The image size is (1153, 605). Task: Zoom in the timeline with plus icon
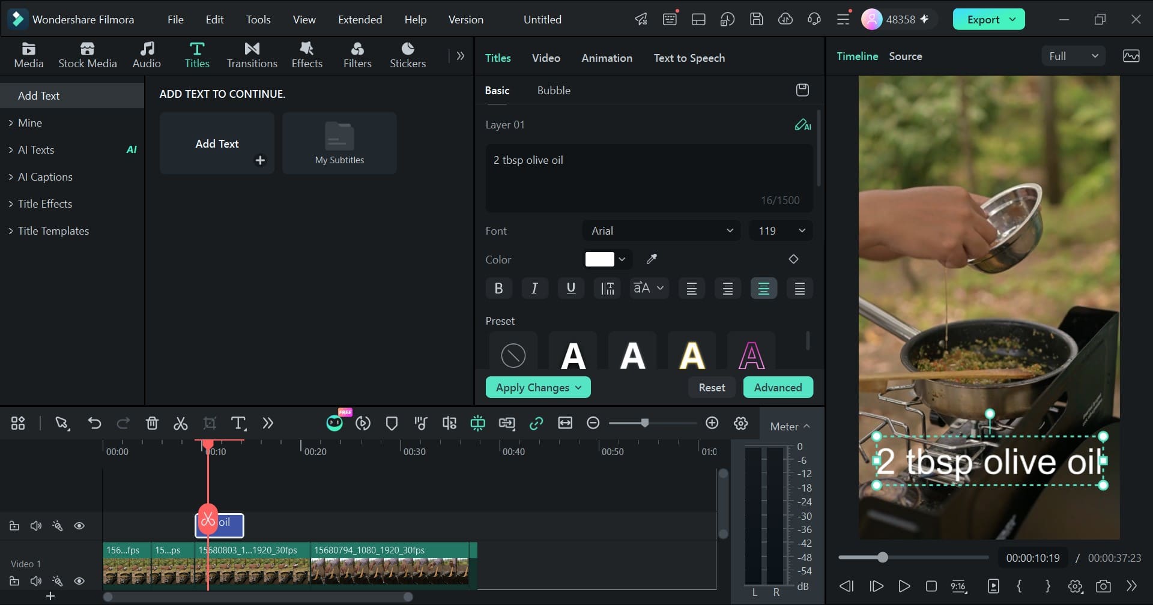pyautogui.click(x=712, y=423)
